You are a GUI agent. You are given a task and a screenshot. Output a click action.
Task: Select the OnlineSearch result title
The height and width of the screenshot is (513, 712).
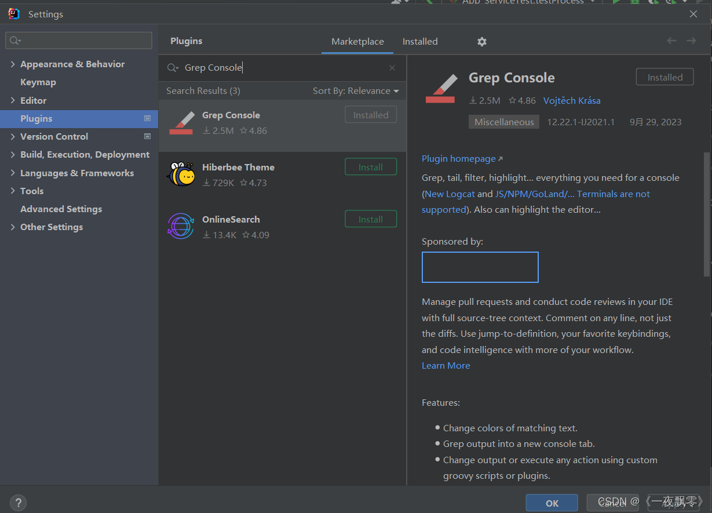click(231, 219)
